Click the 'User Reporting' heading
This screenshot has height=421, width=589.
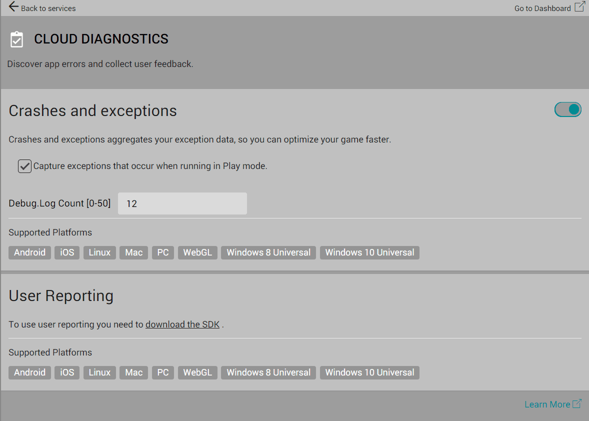coord(61,296)
